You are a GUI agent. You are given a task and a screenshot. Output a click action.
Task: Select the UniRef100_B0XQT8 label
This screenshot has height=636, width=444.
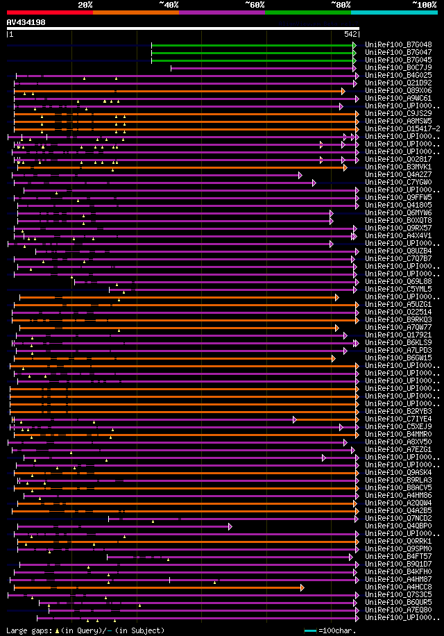click(x=398, y=220)
